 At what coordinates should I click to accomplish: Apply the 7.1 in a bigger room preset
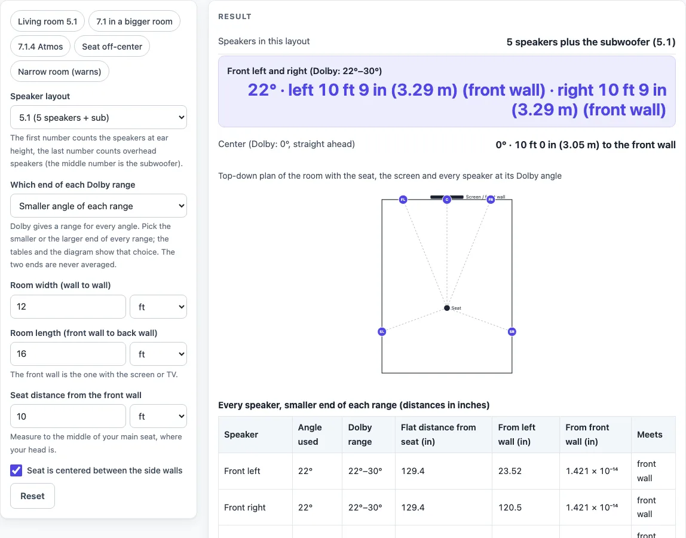(134, 22)
